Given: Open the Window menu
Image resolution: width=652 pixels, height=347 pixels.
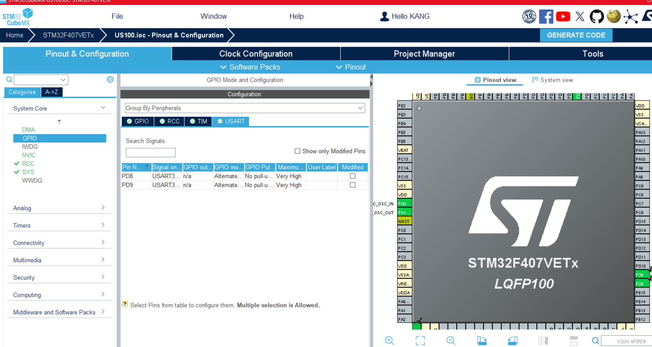Looking at the screenshot, I should click(x=214, y=16).
